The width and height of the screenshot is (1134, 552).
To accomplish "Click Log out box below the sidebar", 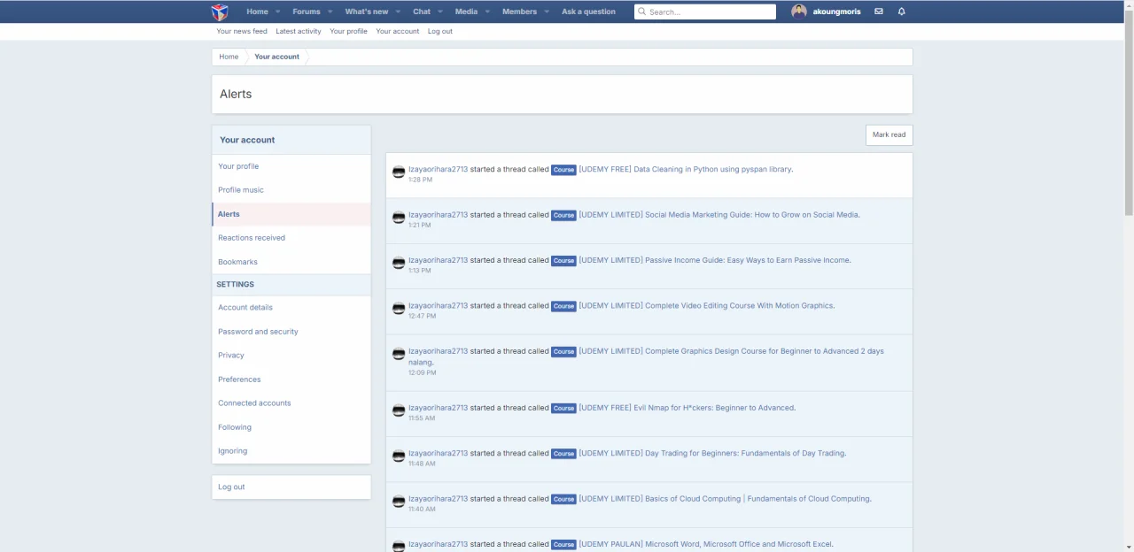I will coord(291,487).
